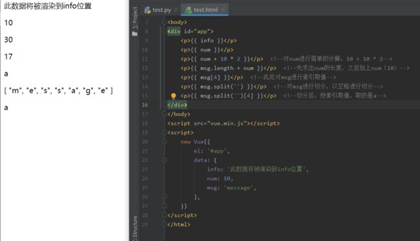Image resolution: width=420 pixels, height=241 pixels.
Task: Collapse the second <script> block fold marker
Action: 165,132
